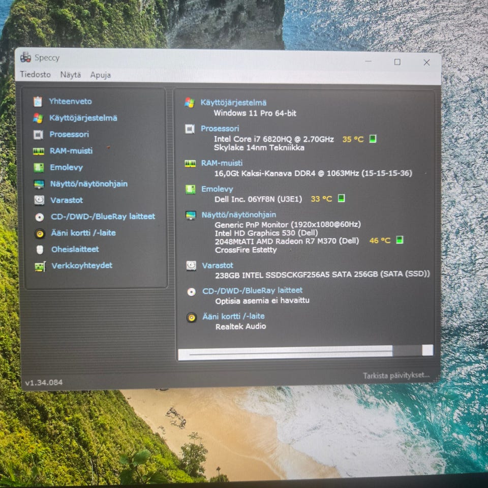Open the Näyttö/näytönohjain heading in summary pane
This screenshot has height=488, width=488.
239,215
